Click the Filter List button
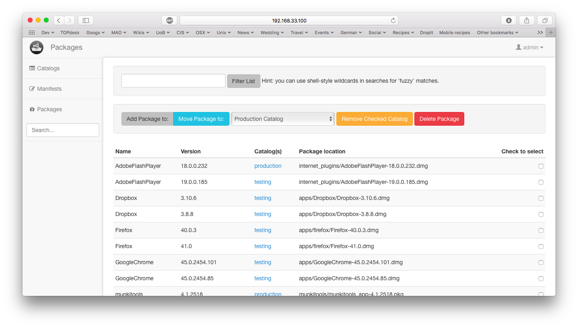578x328 pixels. (244, 81)
